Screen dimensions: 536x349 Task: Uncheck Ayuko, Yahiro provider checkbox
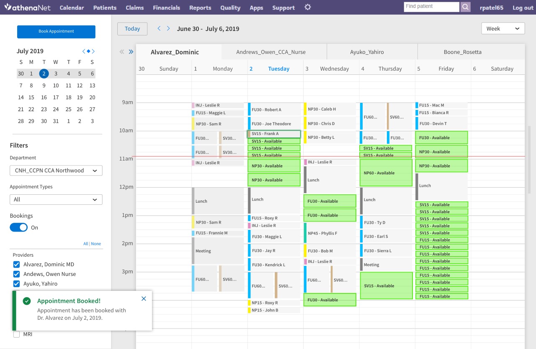[x=17, y=283]
